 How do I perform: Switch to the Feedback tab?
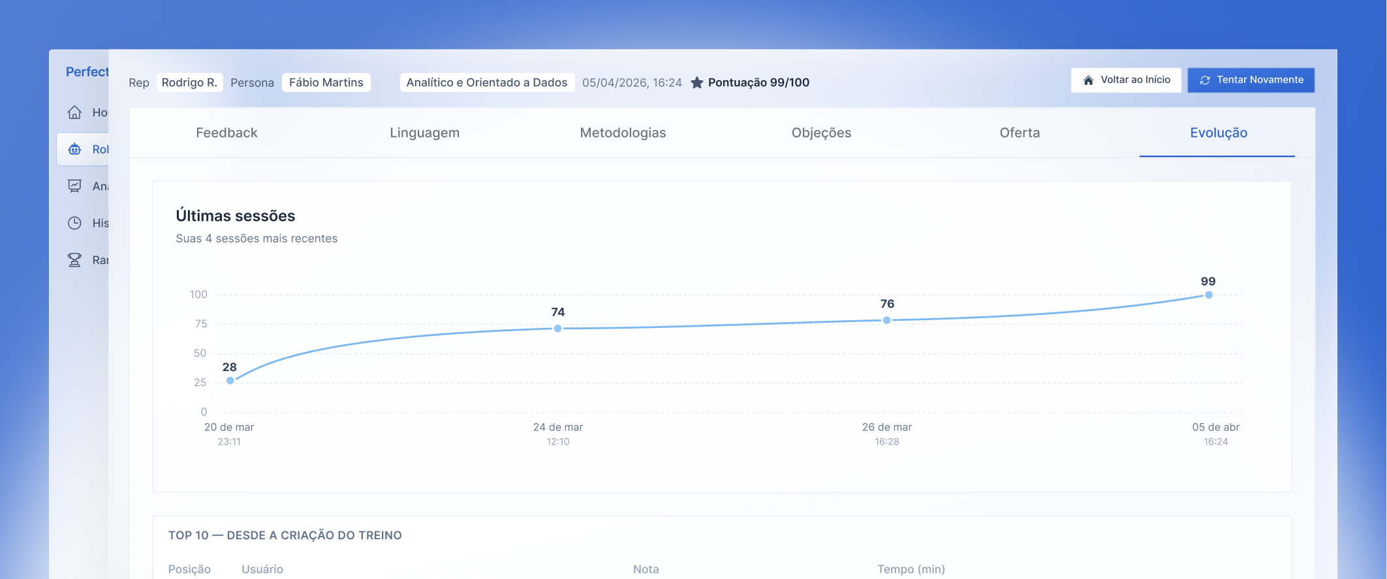[x=226, y=133]
